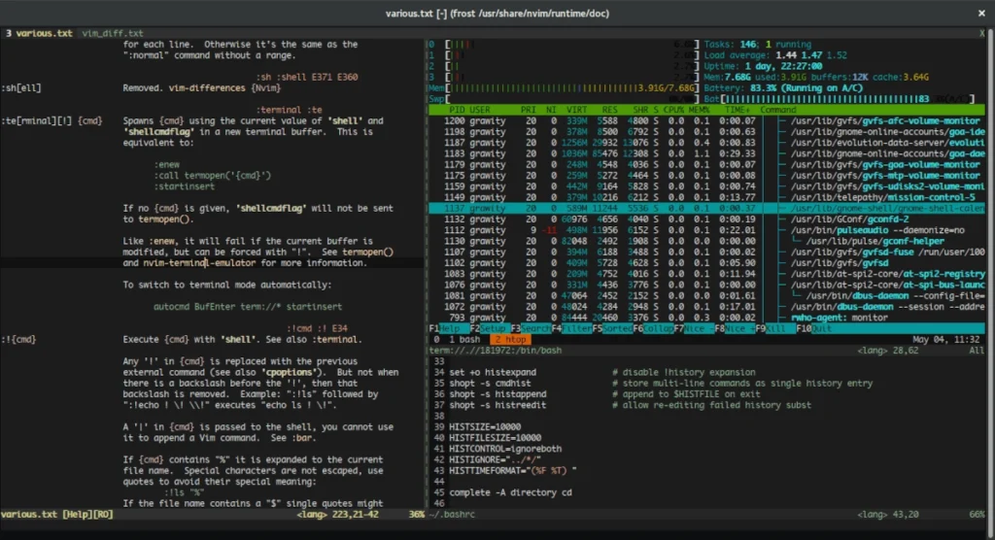Click the various.txt [Help][RO] status line
The height and width of the screenshot is (540, 995).
pyautogui.click(x=212, y=514)
